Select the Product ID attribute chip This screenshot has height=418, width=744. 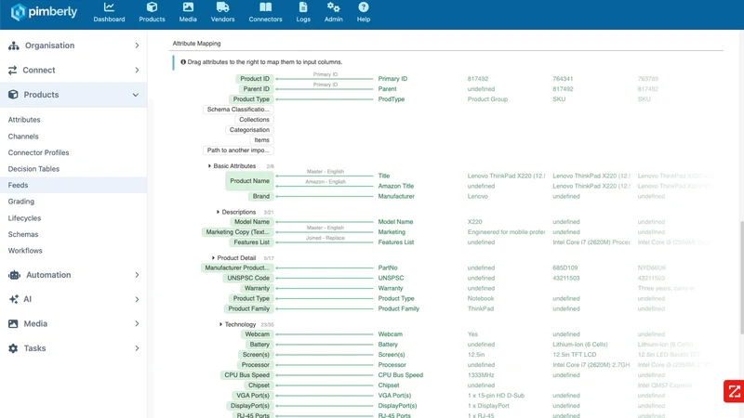click(255, 79)
